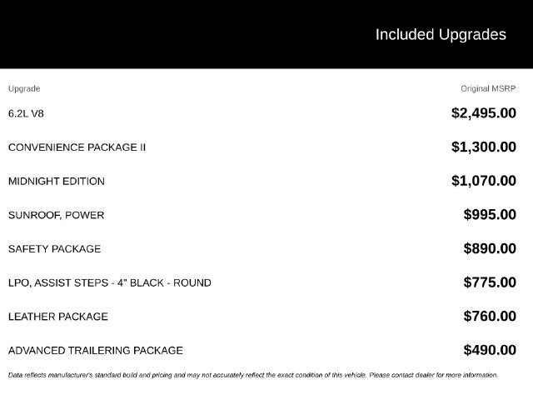
Task: Click the Included Upgrades header title
Action: tap(441, 35)
